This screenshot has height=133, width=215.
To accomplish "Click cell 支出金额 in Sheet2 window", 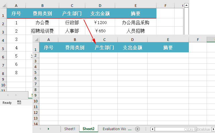I will [132, 47].
